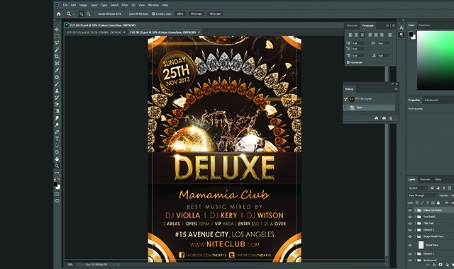Hide the Title Text layer group
The width and height of the screenshot is (454, 269).
pos(410,224)
